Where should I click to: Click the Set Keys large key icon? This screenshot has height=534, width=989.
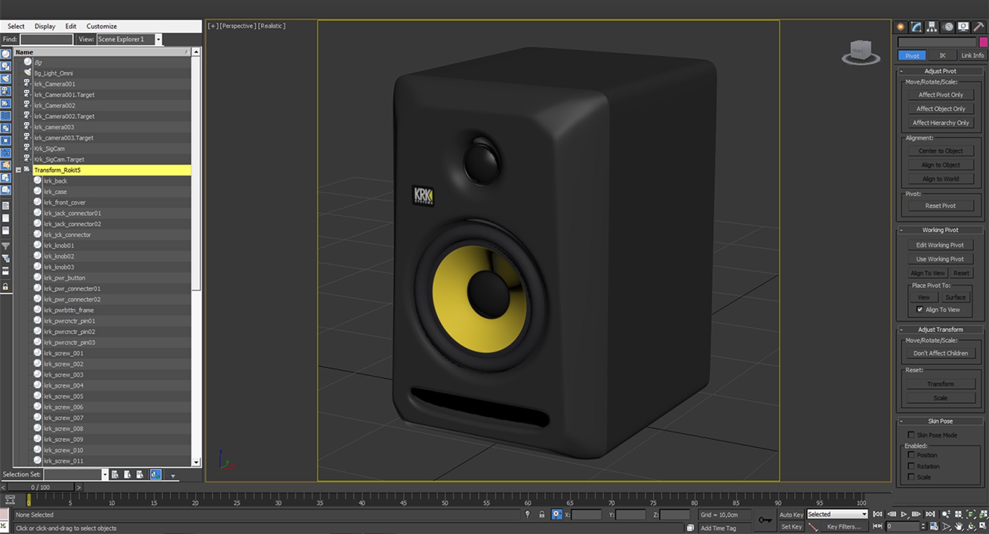(765, 520)
